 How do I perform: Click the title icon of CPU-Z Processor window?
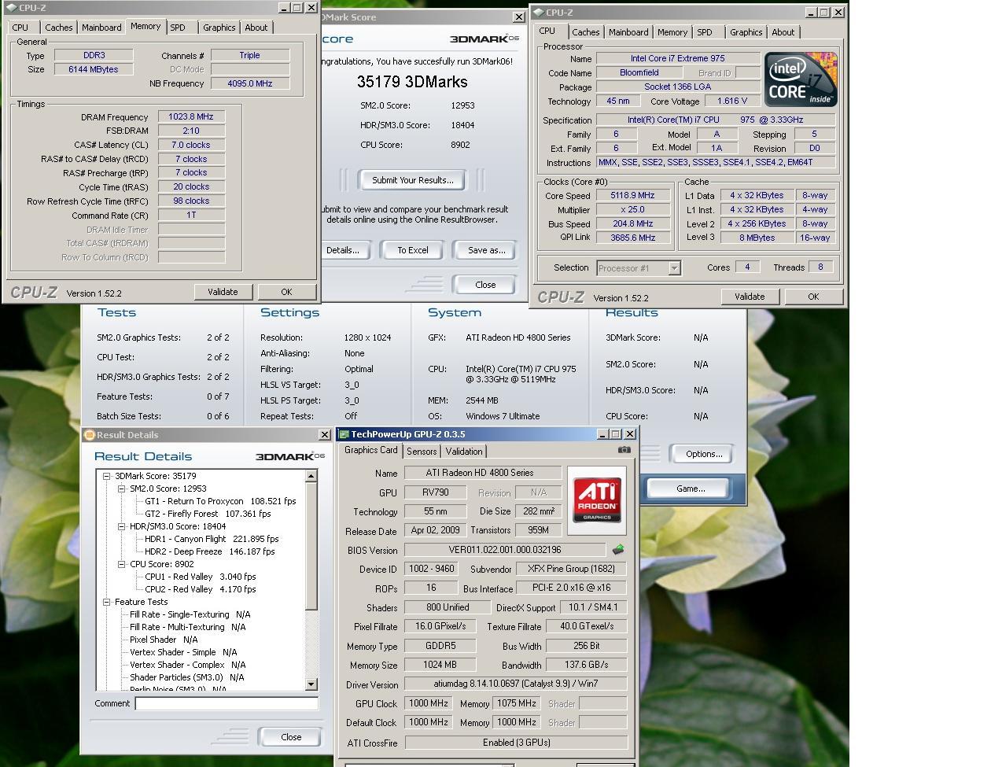click(537, 13)
